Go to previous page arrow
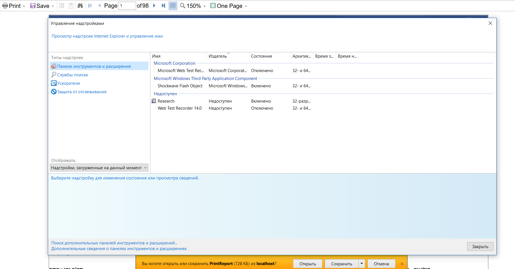This screenshot has width=515, height=269. (99, 6)
